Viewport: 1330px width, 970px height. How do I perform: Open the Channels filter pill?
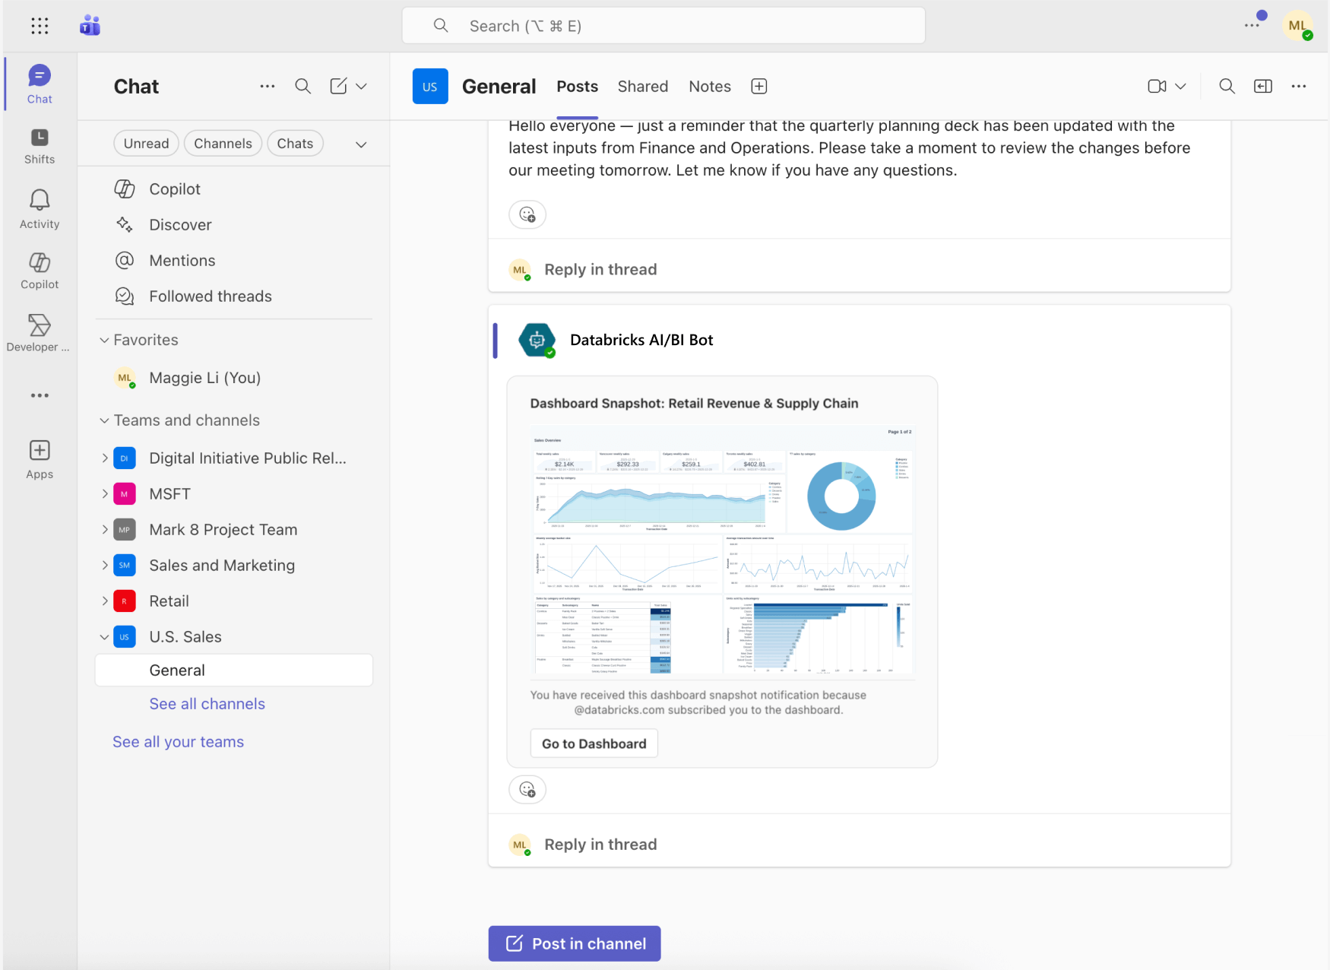coord(223,143)
